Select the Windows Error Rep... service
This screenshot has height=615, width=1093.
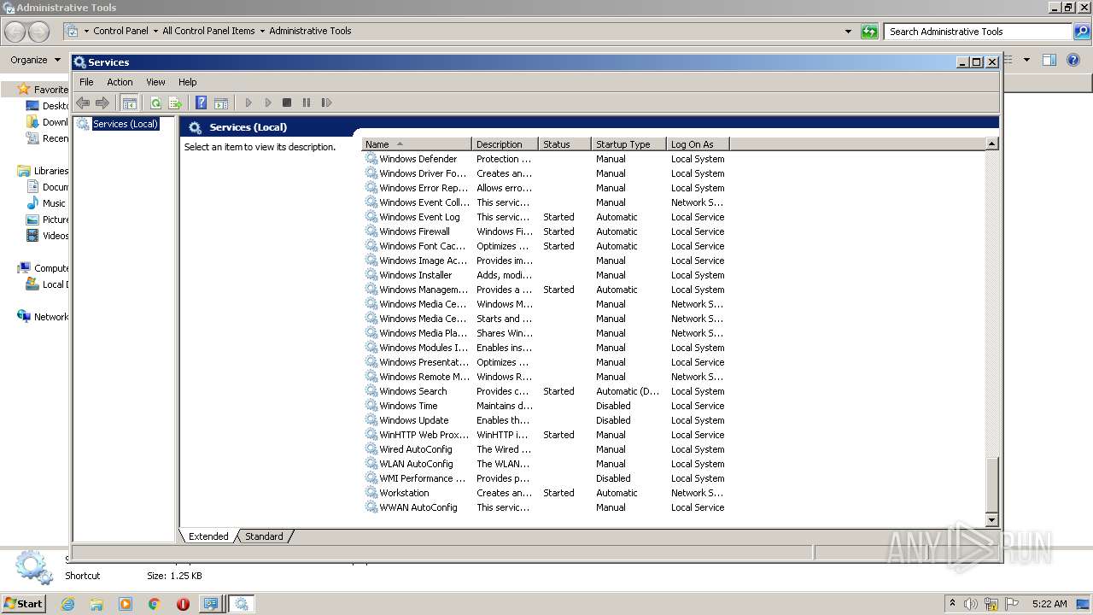424,188
